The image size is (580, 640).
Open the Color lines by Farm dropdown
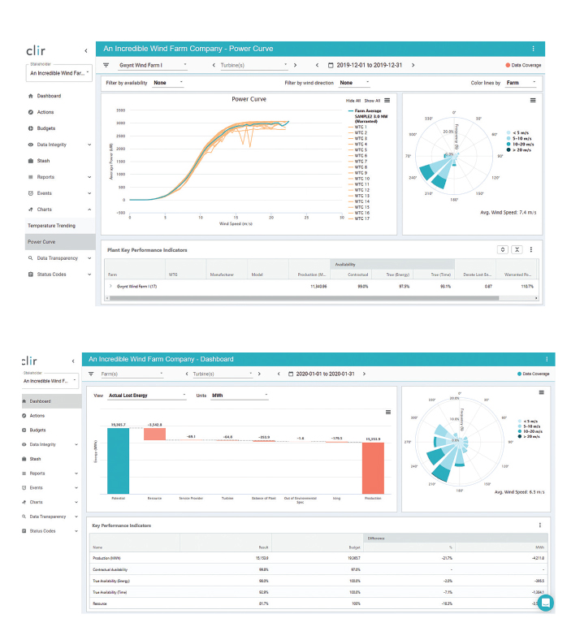tap(521, 83)
